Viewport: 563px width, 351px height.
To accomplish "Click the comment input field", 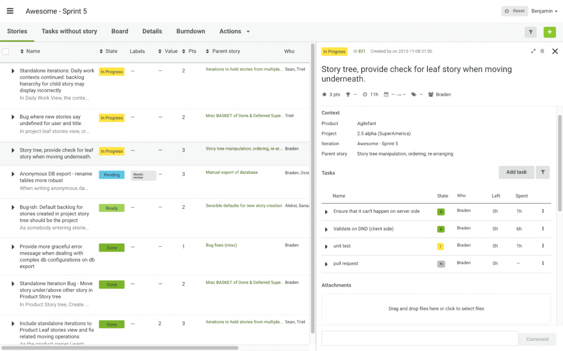I will tap(419, 338).
